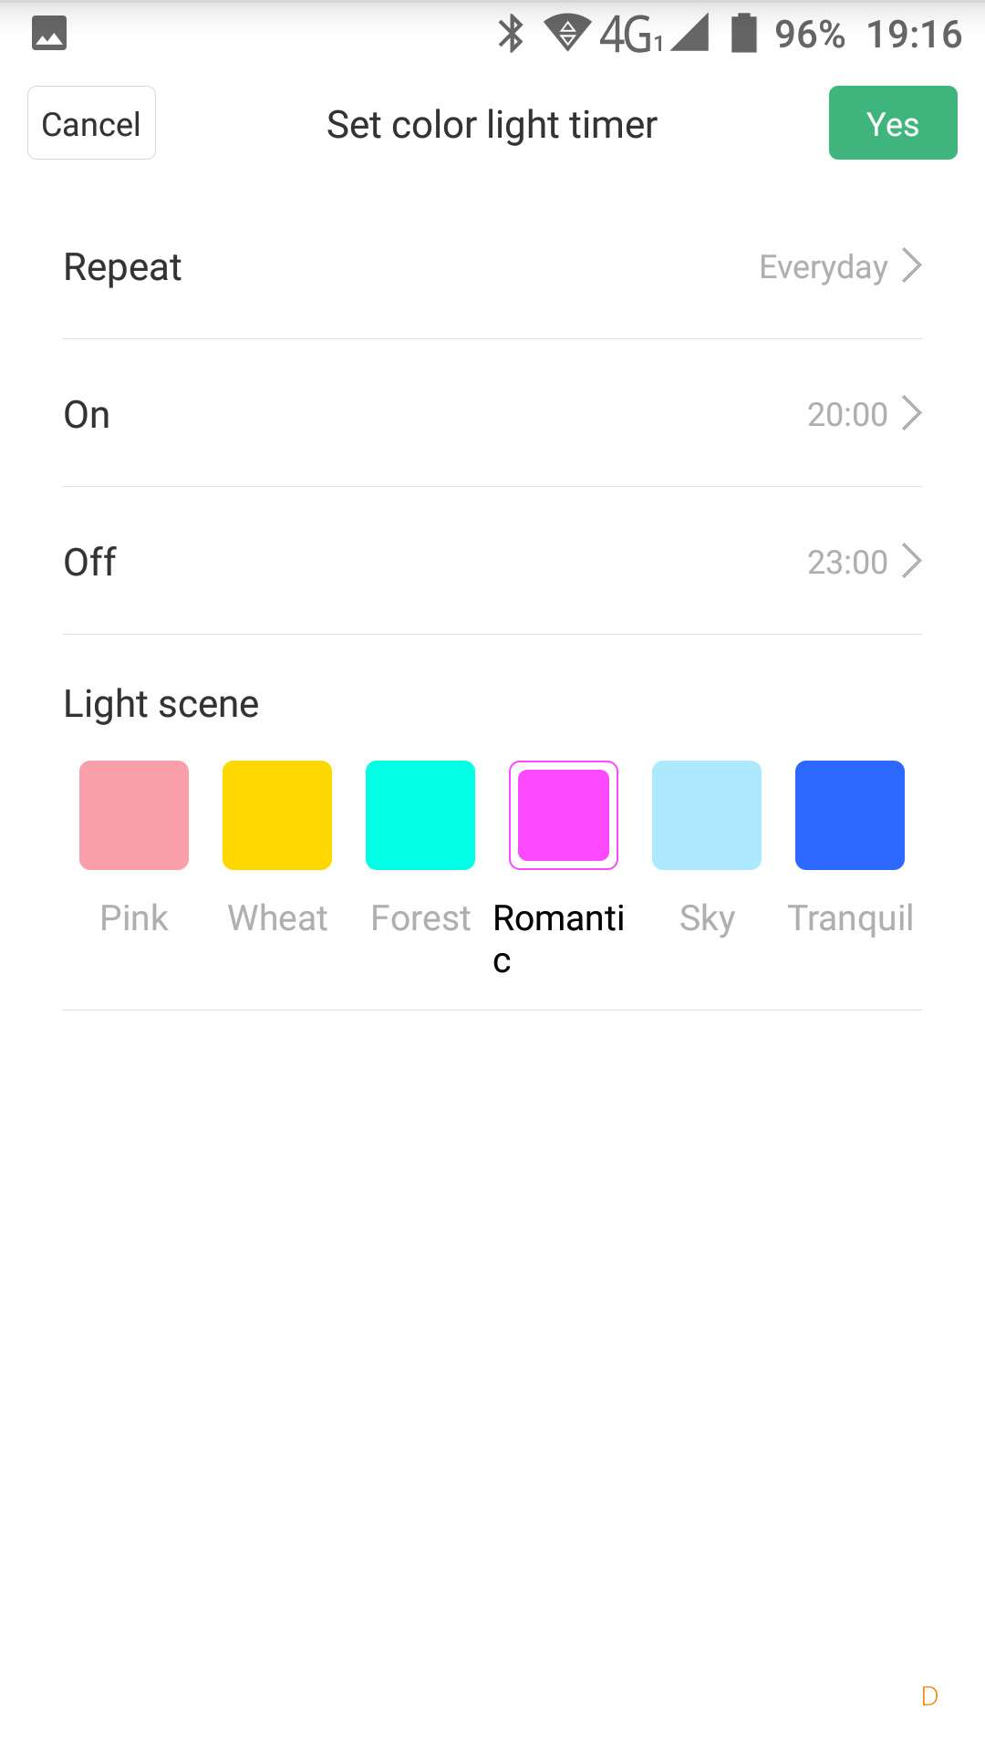Choose the Sky light blue swatch
Viewport: 985px width, 1751px height.
(707, 814)
